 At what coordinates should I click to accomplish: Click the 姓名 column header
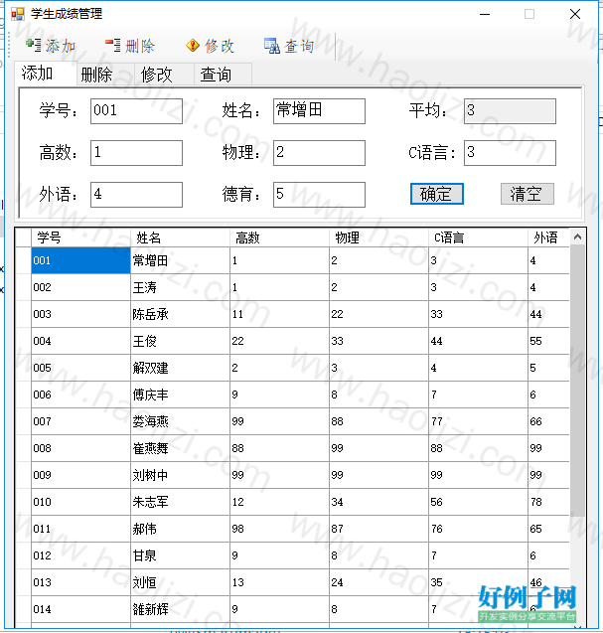pos(180,237)
